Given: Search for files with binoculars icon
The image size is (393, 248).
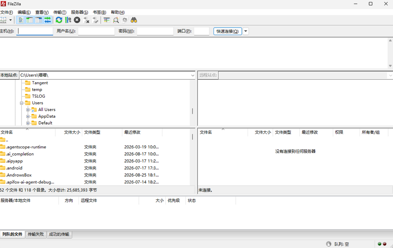Looking at the screenshot, I should [134, 20].
